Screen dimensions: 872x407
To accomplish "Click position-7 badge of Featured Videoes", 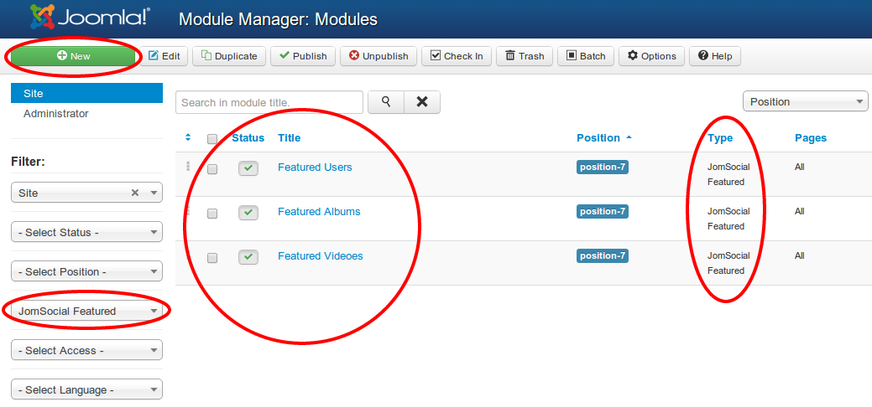I will tap(603, 255).
